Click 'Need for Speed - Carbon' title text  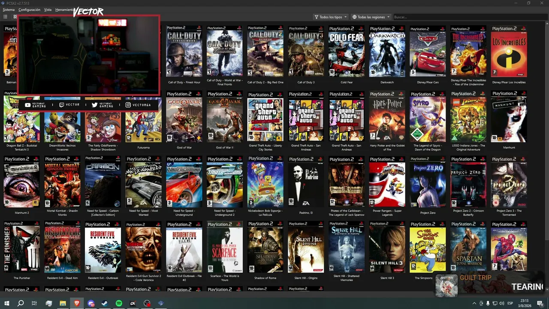[x=103, y=213]
